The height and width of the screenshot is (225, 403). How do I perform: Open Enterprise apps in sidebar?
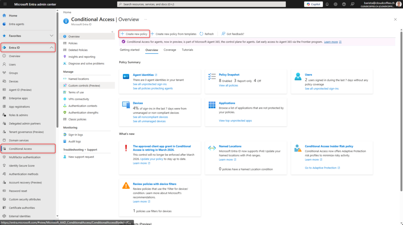pyautogui.click(x=18, y=98)
